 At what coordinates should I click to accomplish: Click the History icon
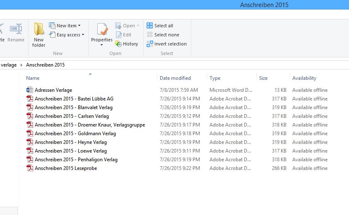tap(118, 44)
